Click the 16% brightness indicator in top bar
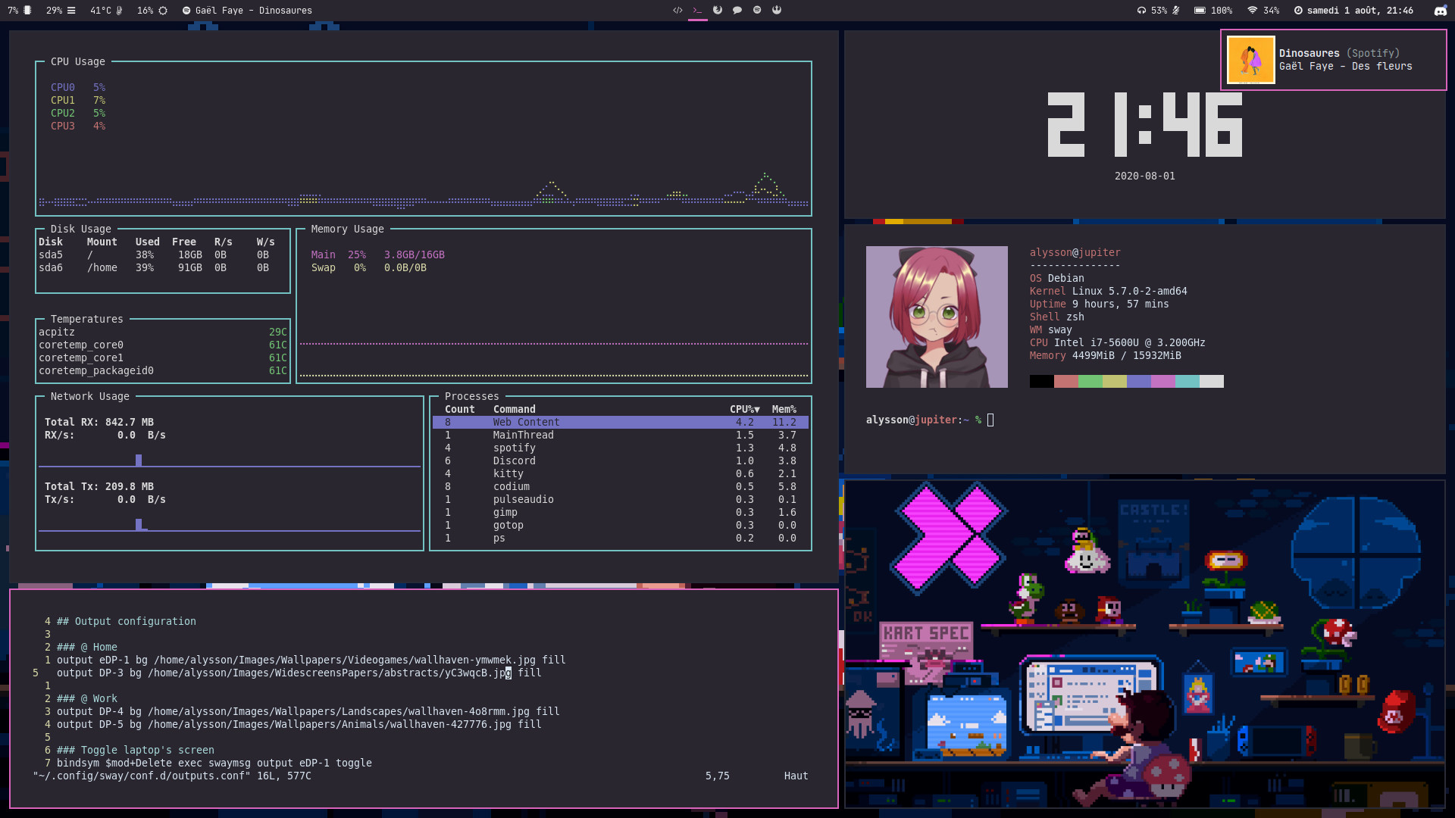Screen dimensions: 1455x818 tap(152, 11)
